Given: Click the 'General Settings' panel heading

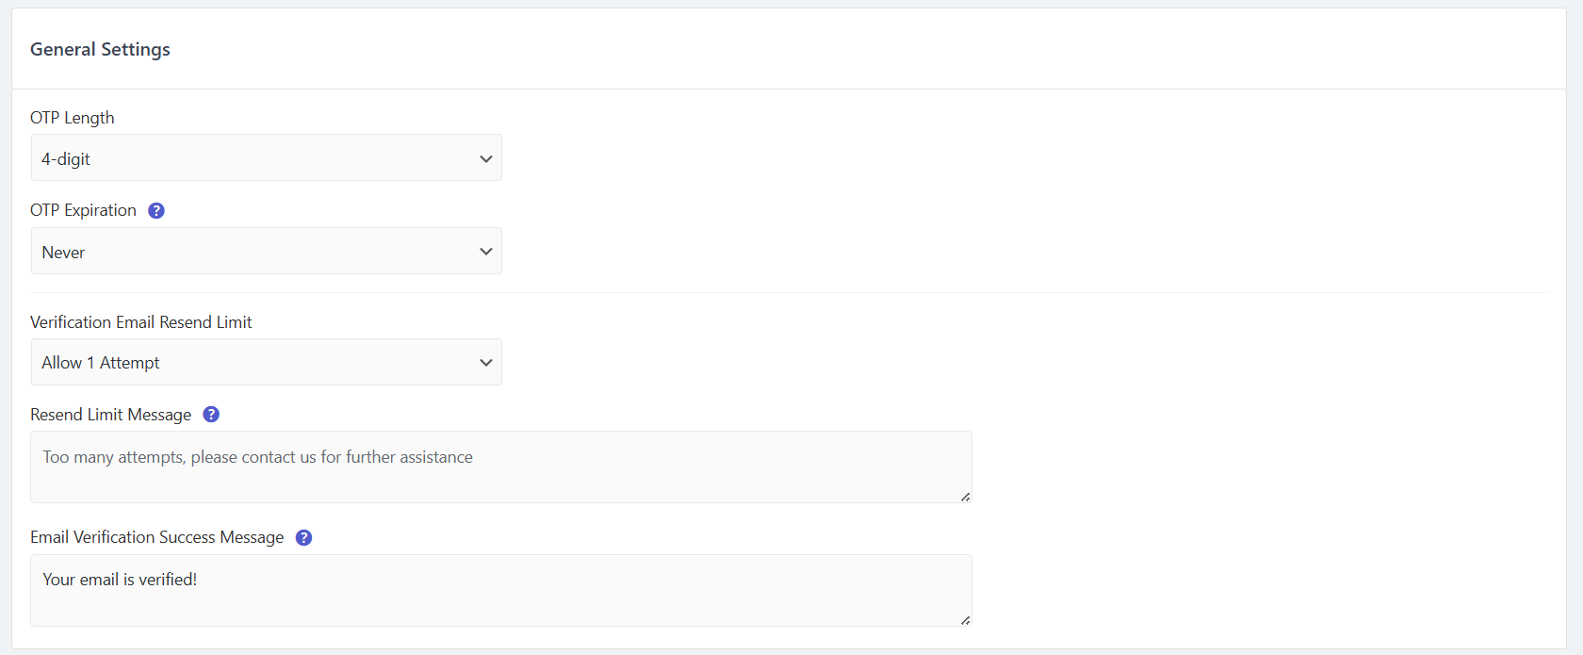Looking at the screenshot, I should click(100, 49).
